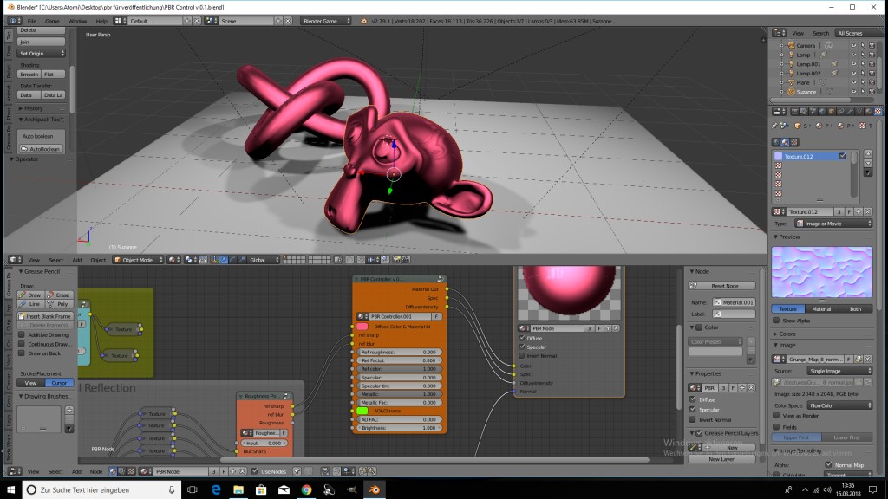Click New Layer under Grease Pencil Layers
The height and width of the screenshot is (499, 888).
(721, 459)
